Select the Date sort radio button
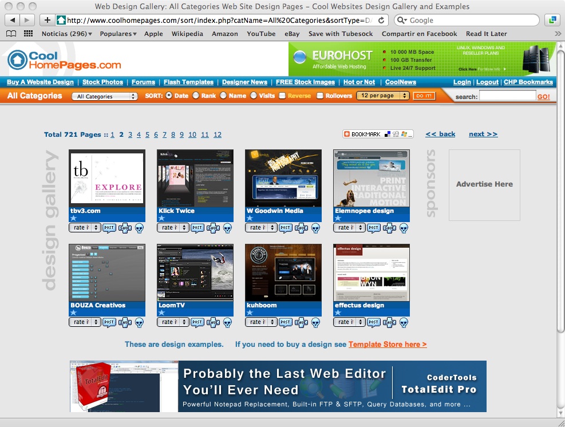 [x=169, y=96]
